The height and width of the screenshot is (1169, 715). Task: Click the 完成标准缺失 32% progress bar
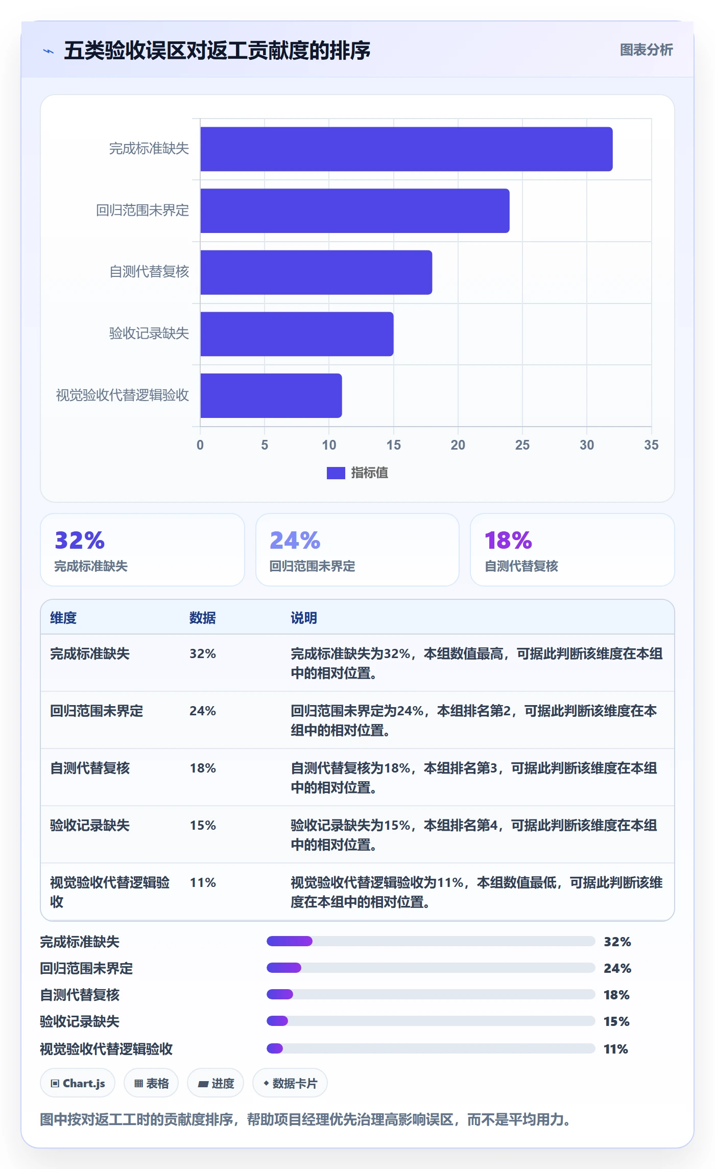click(x=431, y=941)
